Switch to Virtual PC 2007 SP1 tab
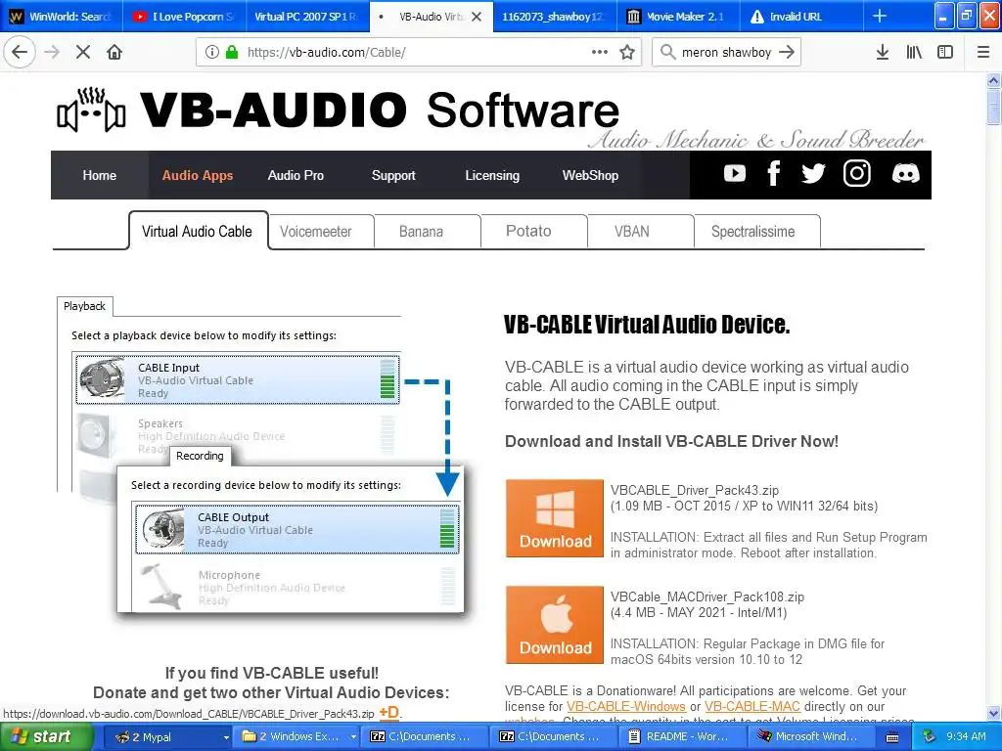Viewport: 1002px width, 751px height. 306,17
